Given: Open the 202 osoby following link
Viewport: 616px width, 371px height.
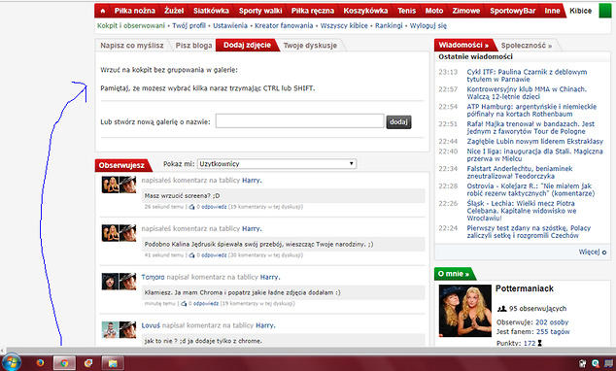Looking at the screenshot, I should click(x=552, y=322).
